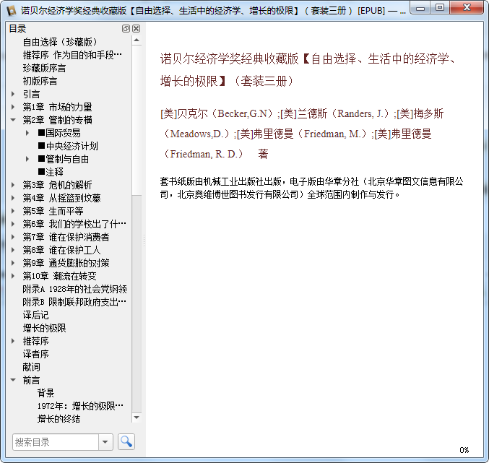Go to 推荐序 作为目的和手段 entry
This screenshot has height=463, width=489.
(x=72, y=55)
